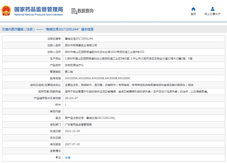Click National Medical Products Administration text

pyautogui.click(x=39, y=14)
